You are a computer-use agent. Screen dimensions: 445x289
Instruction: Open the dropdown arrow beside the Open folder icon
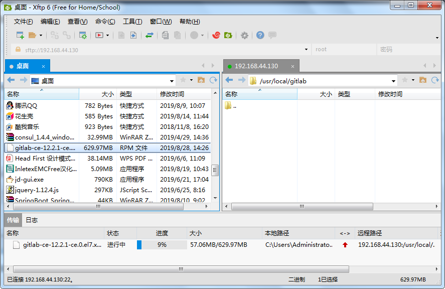(41, 36)
